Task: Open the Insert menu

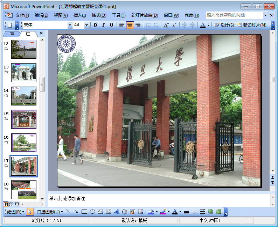Action: click(79, 15)
